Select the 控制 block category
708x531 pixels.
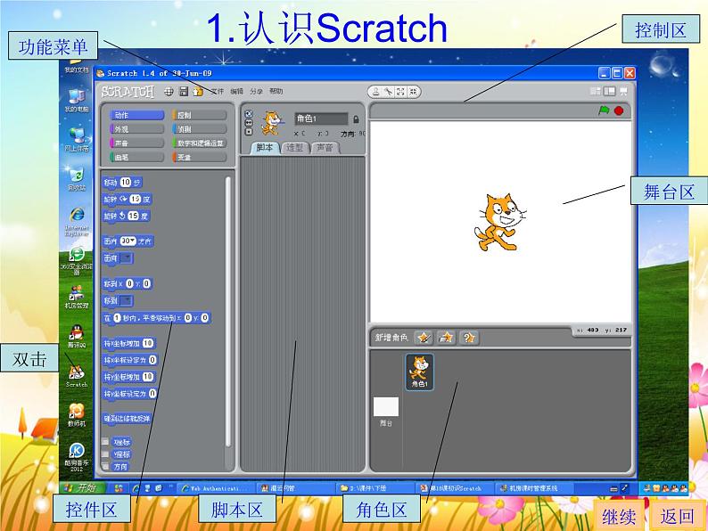(199, 116)
